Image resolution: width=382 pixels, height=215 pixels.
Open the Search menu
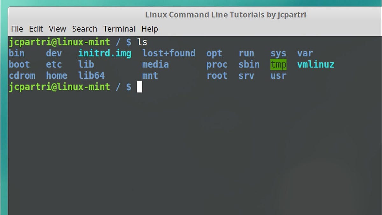[84, 29]
